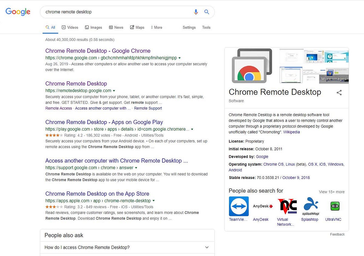Click 'Initial release: October 8, 2011' text
This screenshot has width=364, height=256.
click(255, 149)
